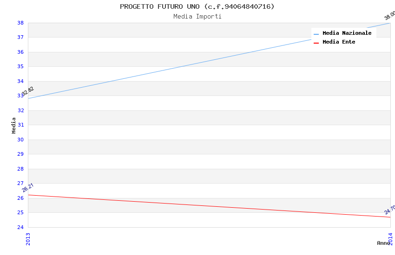Click the chart title PROGETTO FUTURO UNO
The width and height of the screenshot is (395, 255).
point(197,6)
